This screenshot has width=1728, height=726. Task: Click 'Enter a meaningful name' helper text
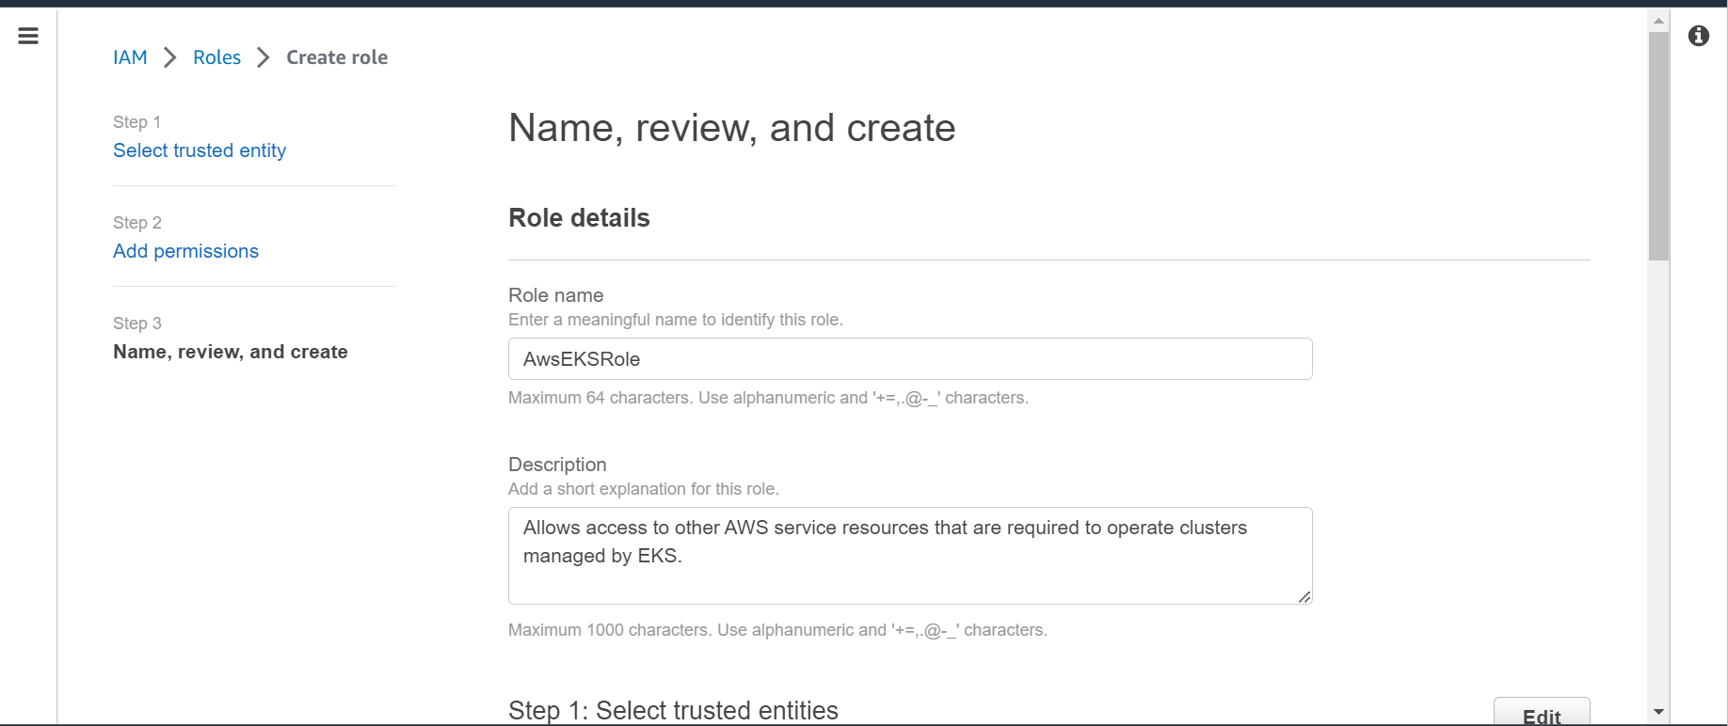tap(676, 320)
